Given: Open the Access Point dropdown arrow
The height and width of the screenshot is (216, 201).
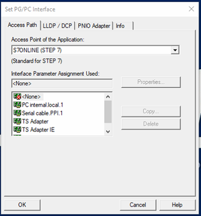Looking at the screenshot, I should pos(176,50).
